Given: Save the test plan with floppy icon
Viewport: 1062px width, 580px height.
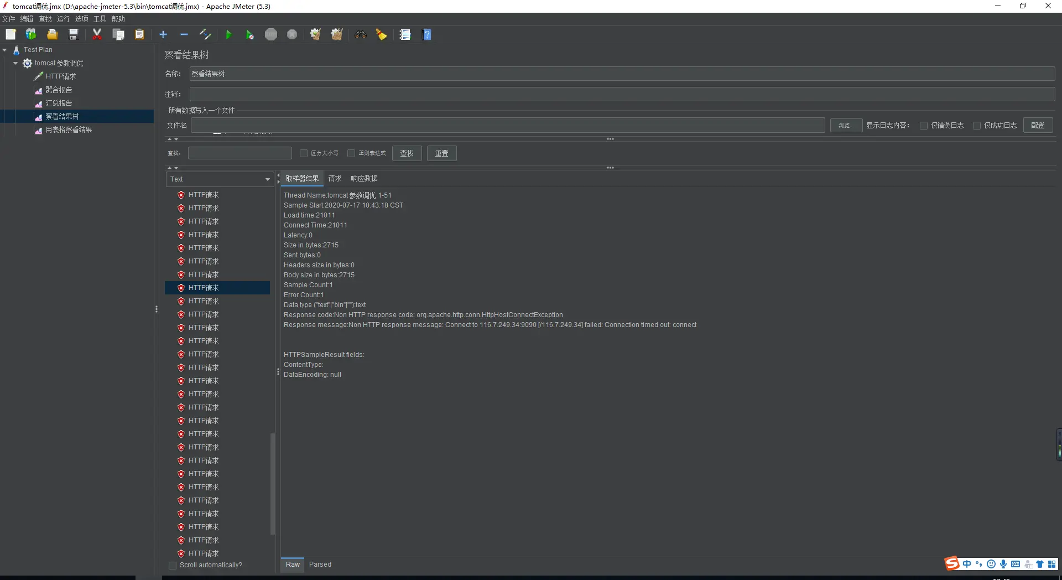Looking at the screenshot, I should [73, 34].
